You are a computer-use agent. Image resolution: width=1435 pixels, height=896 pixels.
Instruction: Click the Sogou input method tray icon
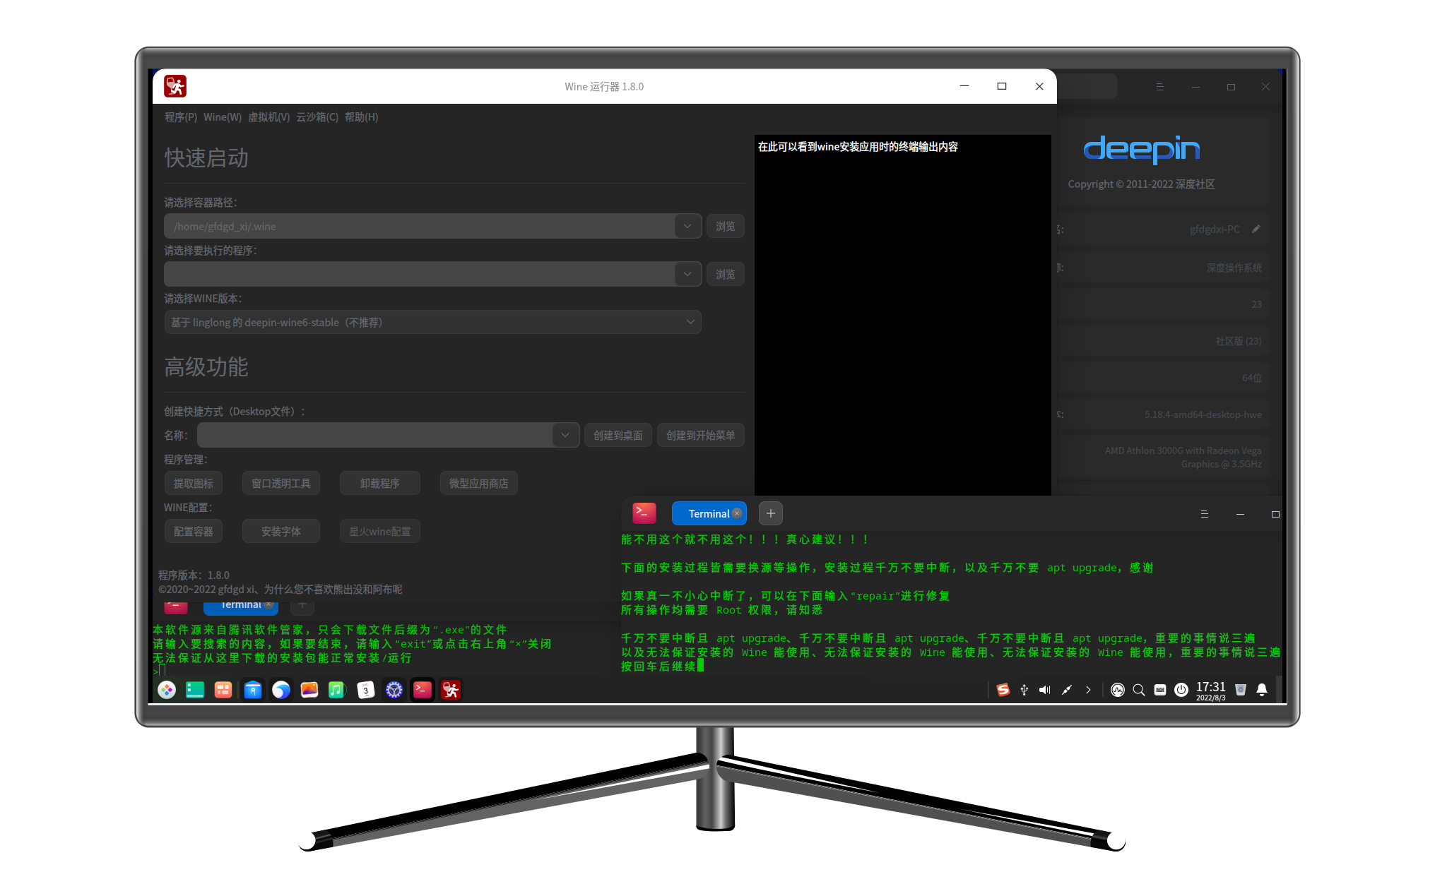coord(1003,690)
